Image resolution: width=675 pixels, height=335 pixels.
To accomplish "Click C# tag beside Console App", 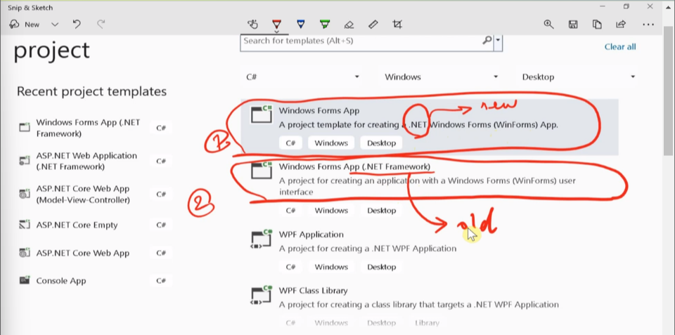I will (161, 281).
